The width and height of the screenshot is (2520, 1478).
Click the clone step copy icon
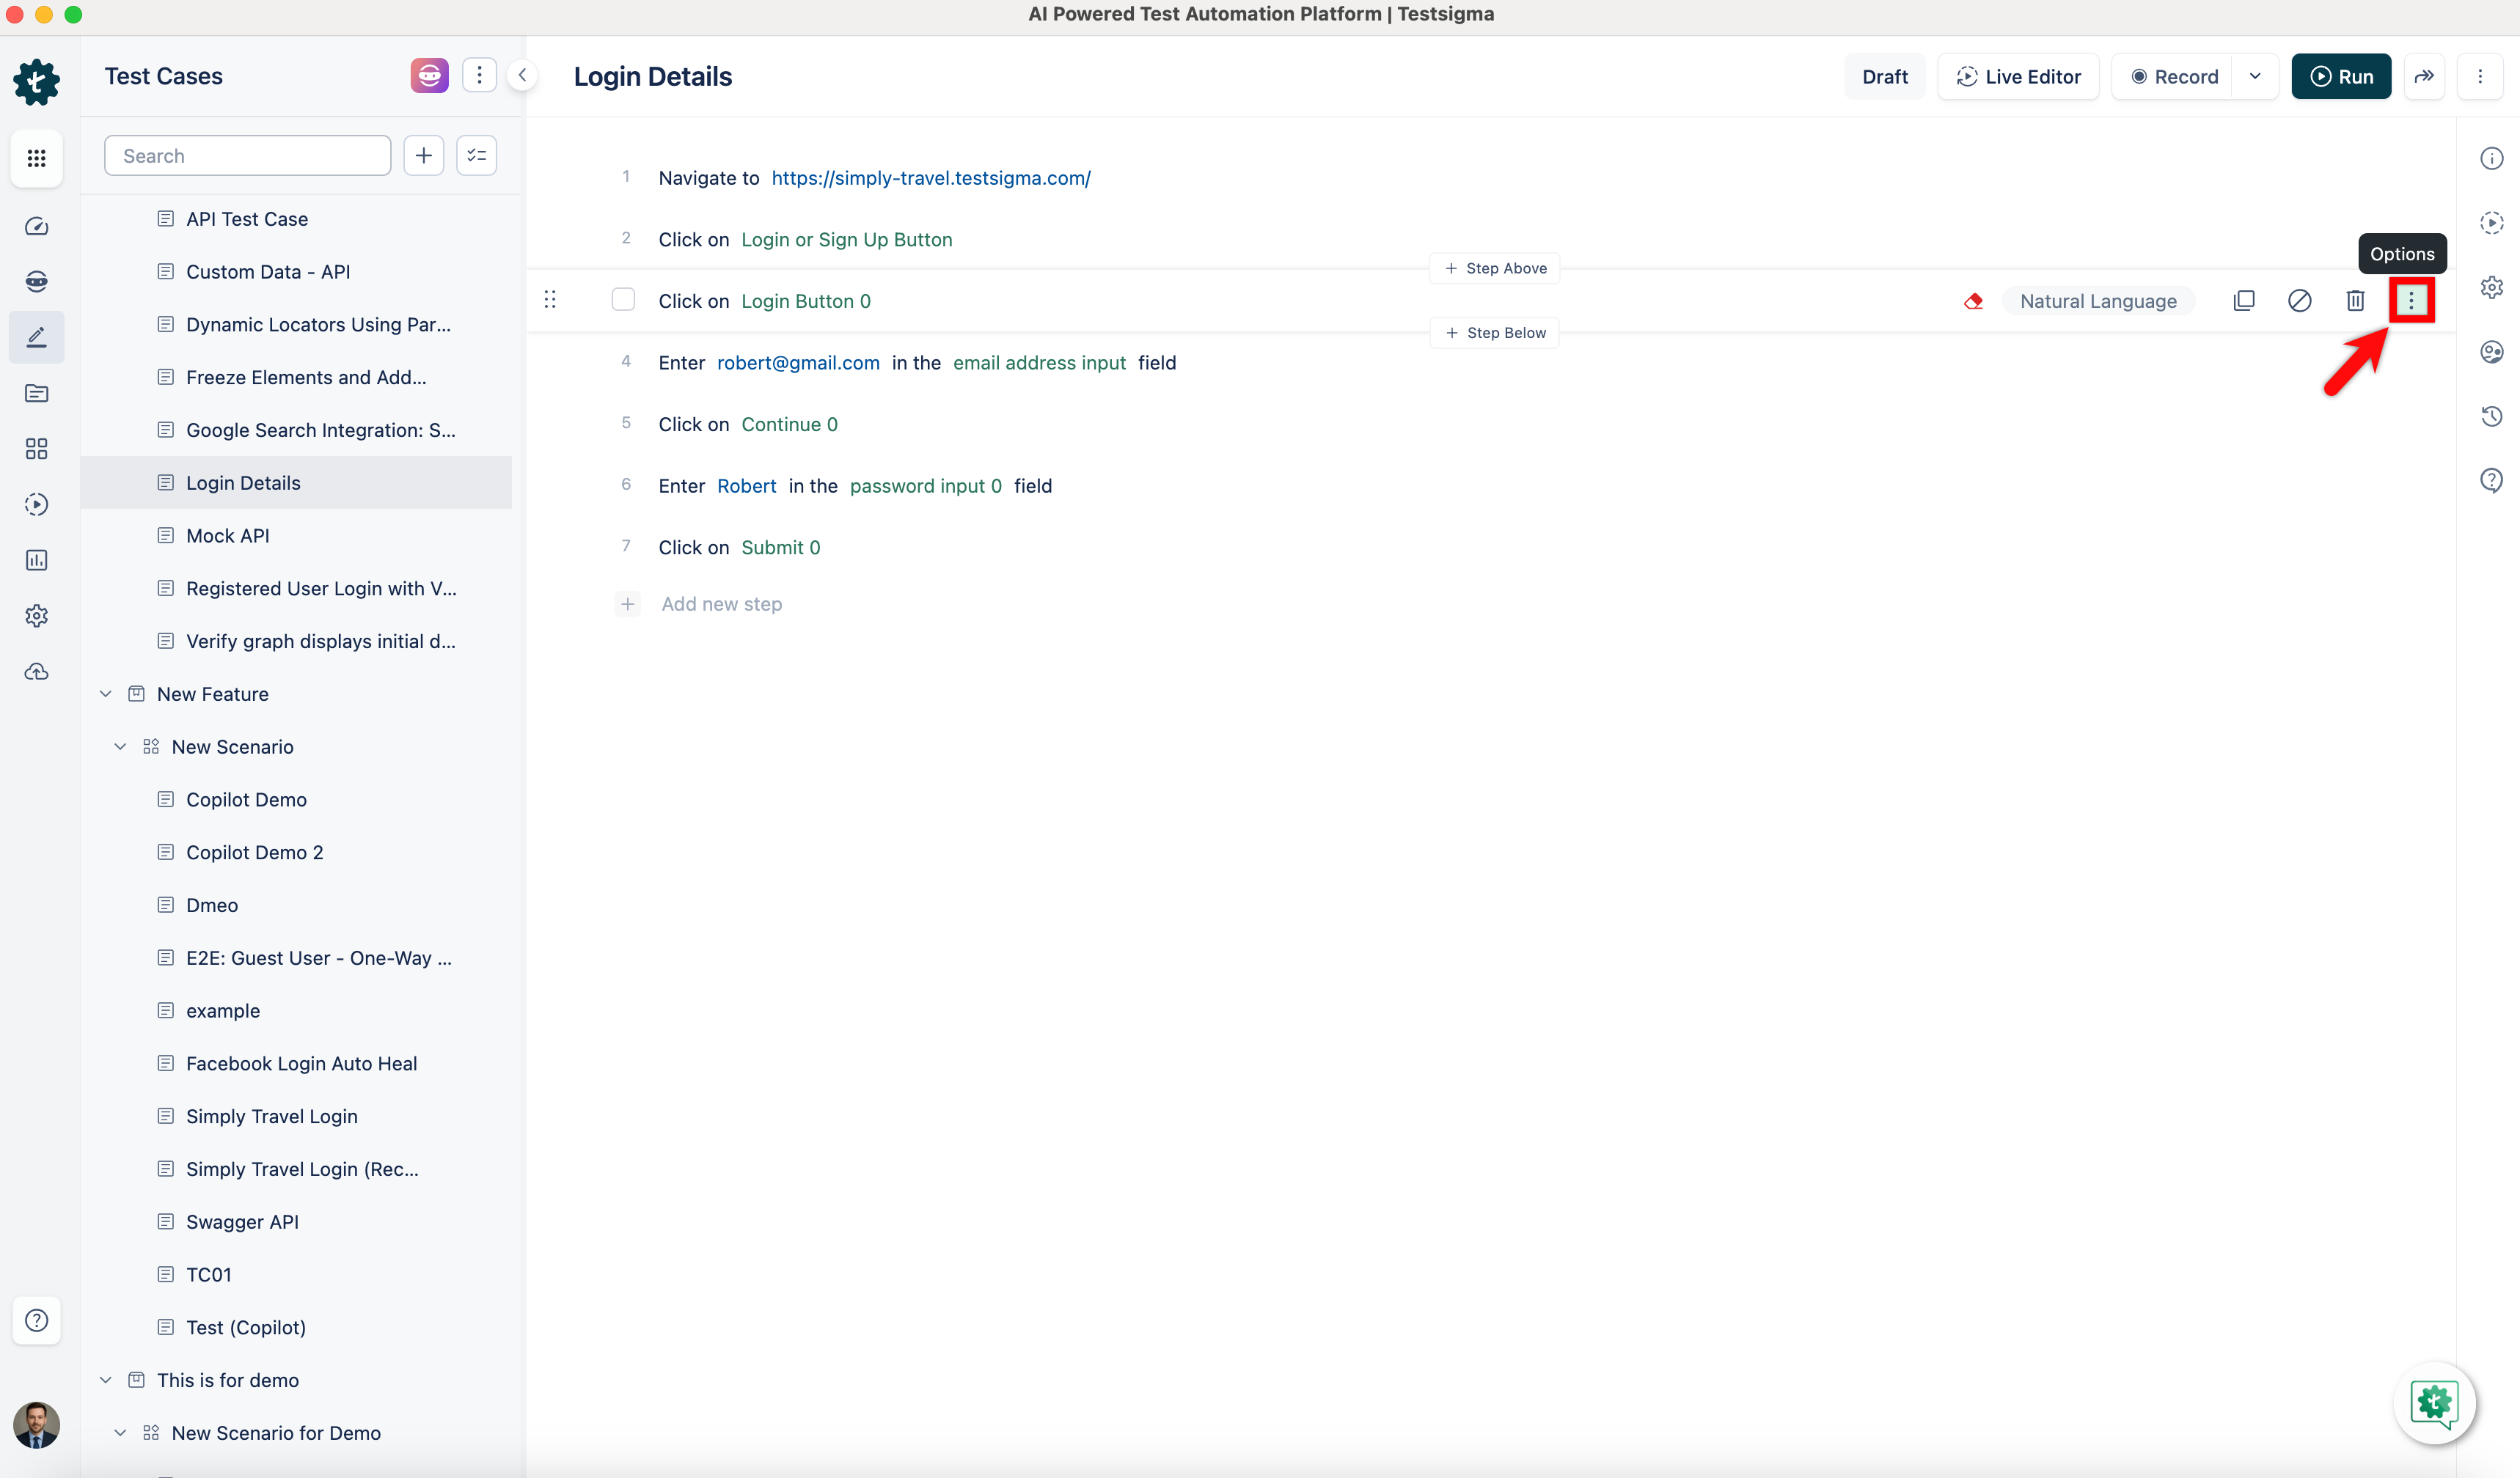click(2243, 301)
